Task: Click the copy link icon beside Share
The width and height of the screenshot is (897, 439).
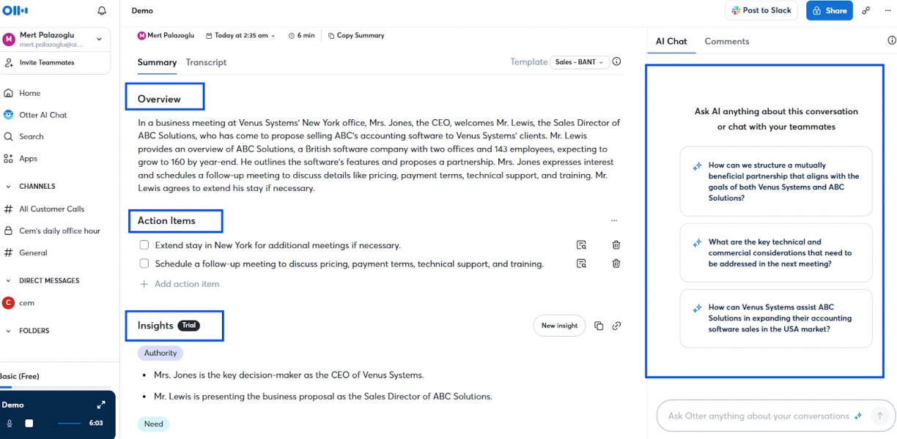Action: point(865,11)
